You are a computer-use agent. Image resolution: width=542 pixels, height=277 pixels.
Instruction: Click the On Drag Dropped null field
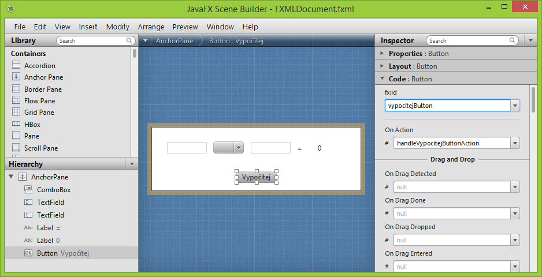point(452,240)
